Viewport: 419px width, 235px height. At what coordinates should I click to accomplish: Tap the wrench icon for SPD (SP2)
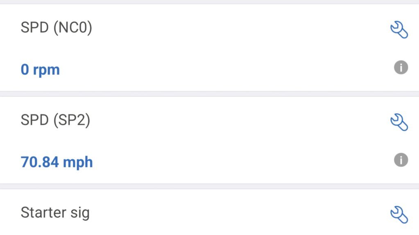coord(399,122)
